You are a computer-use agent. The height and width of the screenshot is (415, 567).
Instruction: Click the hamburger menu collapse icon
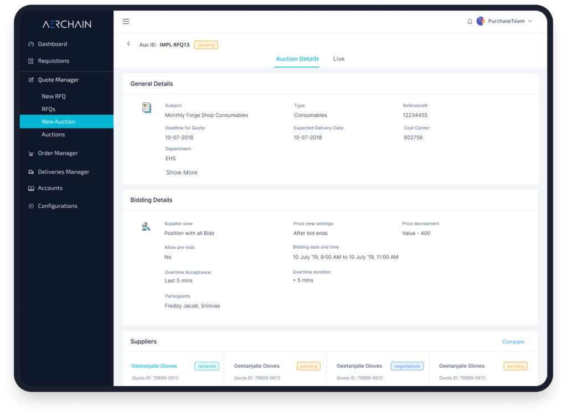coord(126,22)
